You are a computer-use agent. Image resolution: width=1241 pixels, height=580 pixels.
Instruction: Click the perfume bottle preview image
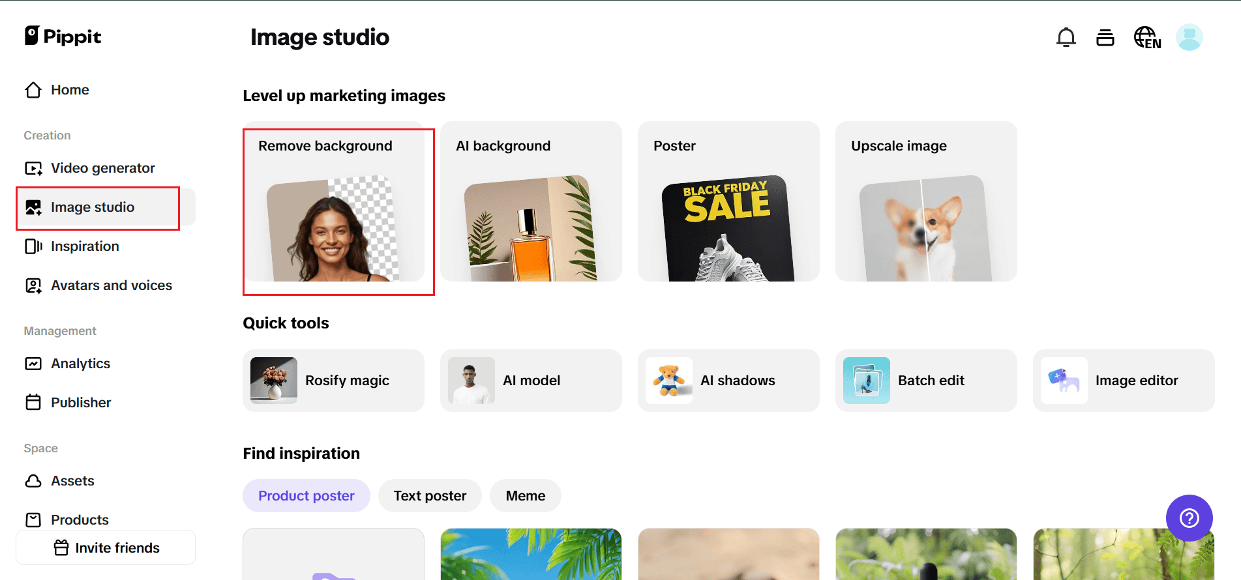coord(531,229)
